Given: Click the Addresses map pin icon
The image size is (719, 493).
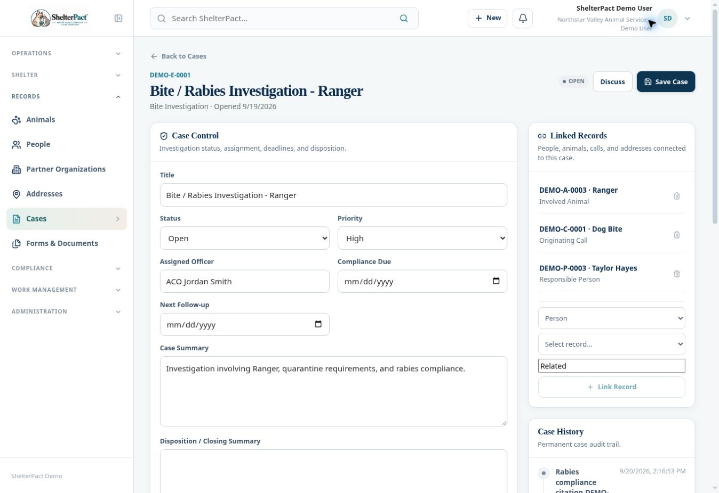Looking at the screenshot, I should (x=17, y=194).
